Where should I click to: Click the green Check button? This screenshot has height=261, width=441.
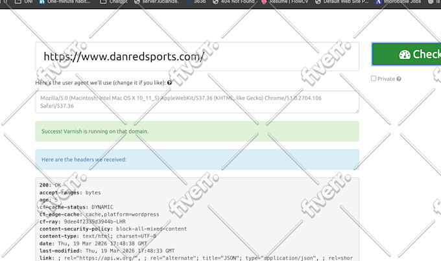point(407,54)
